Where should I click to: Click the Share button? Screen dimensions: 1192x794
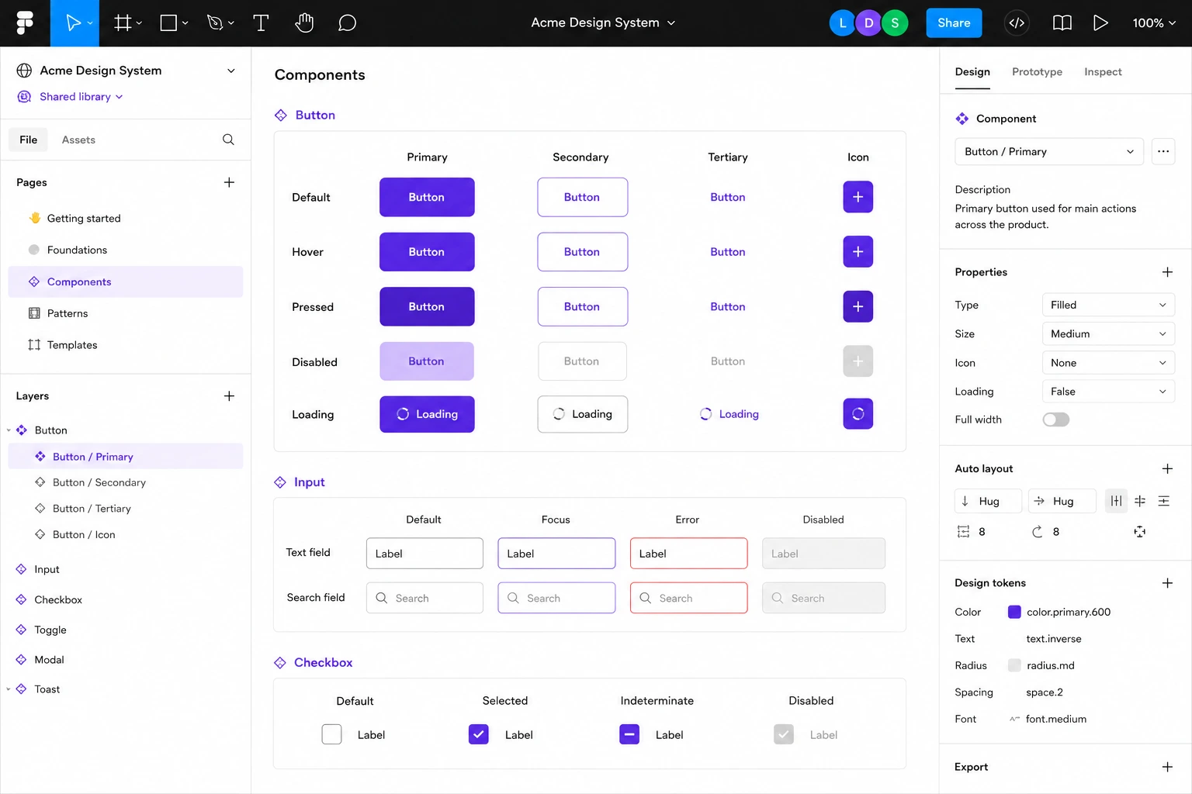click(x=954, y=23)
